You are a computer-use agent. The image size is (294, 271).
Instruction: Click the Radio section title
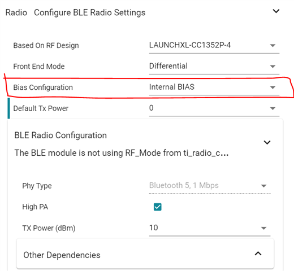click(x=16, y=12)
